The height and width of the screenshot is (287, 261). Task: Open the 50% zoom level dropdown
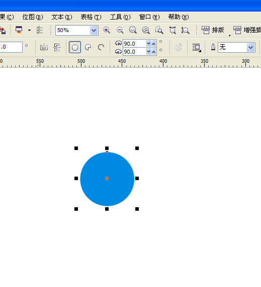94,31
